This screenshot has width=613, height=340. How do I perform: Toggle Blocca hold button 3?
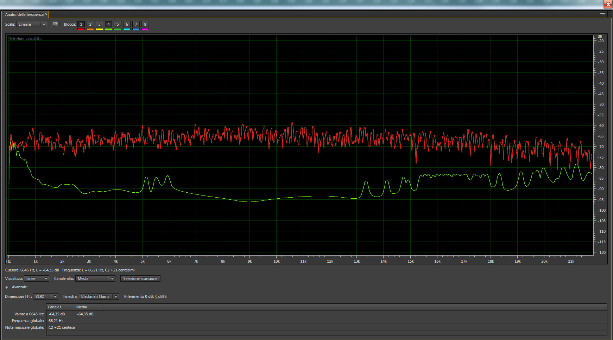99,24
